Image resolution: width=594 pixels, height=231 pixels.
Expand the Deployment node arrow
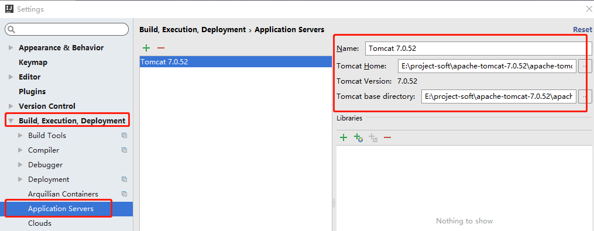click(x=20, y=179)
